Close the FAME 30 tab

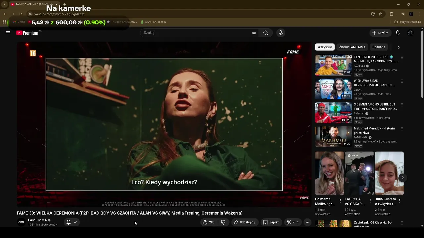pos(57,4)
